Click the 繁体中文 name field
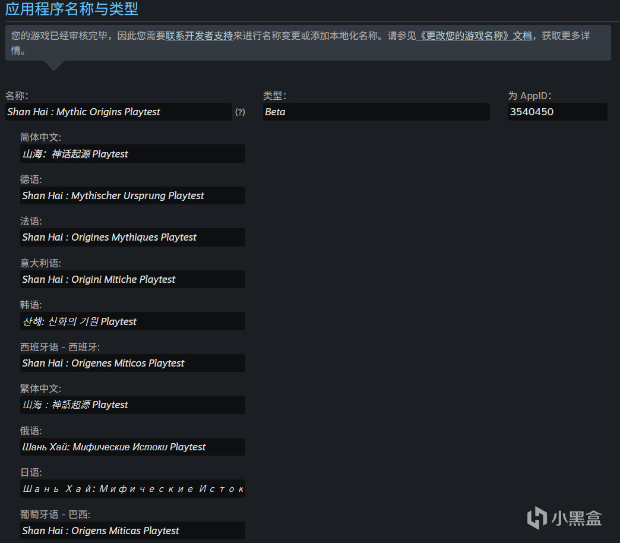 (x=132, y=405)
